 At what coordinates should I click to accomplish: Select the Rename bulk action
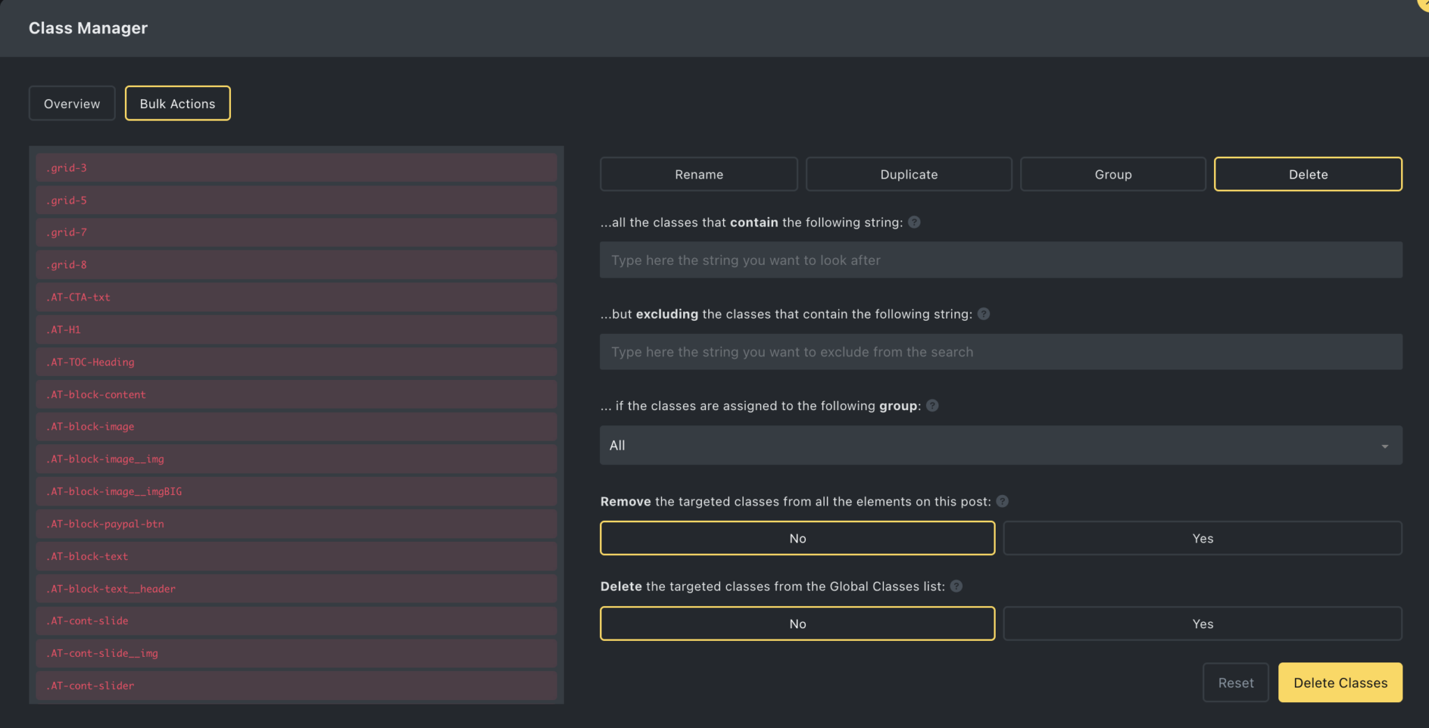[698, 174]
